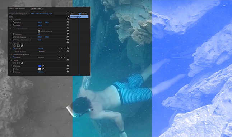Image resolution: width=232 pixels, height=137 pixels.
Task: Expand the Echelle parameter
Action: [x=11, y=25]
